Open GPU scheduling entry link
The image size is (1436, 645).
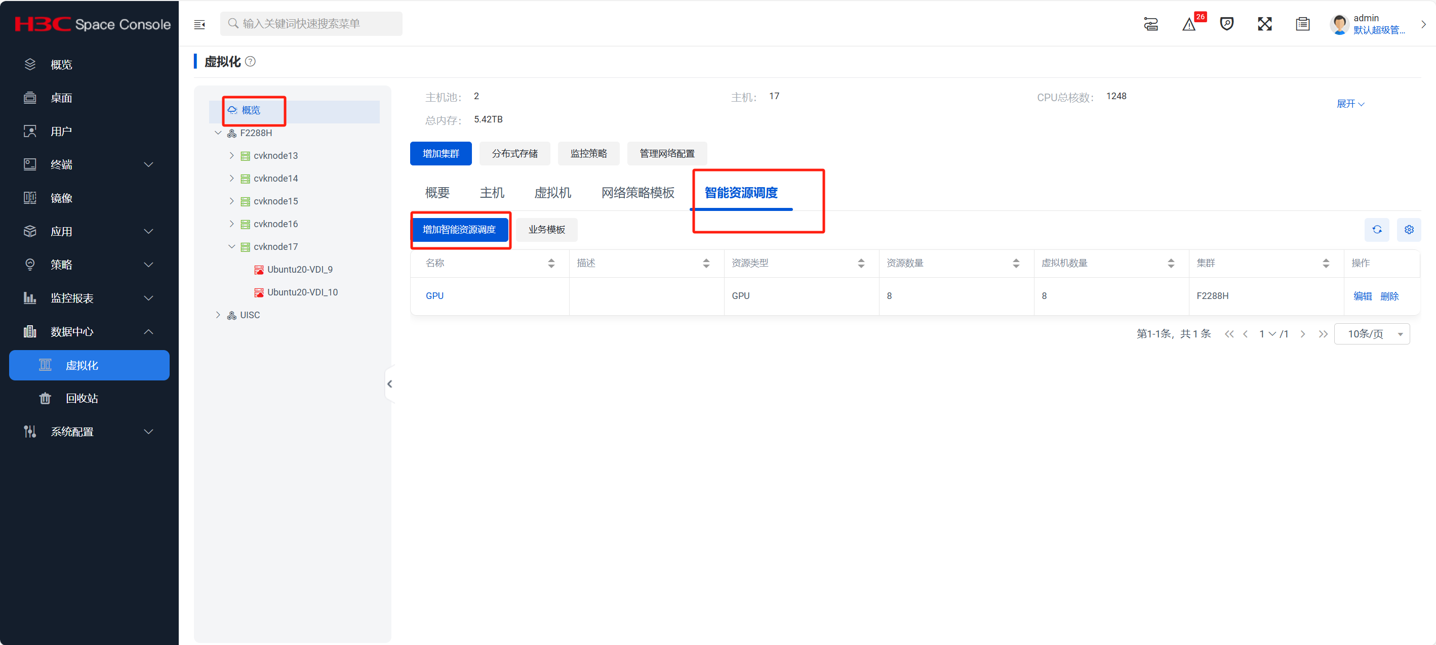(435, 296)
